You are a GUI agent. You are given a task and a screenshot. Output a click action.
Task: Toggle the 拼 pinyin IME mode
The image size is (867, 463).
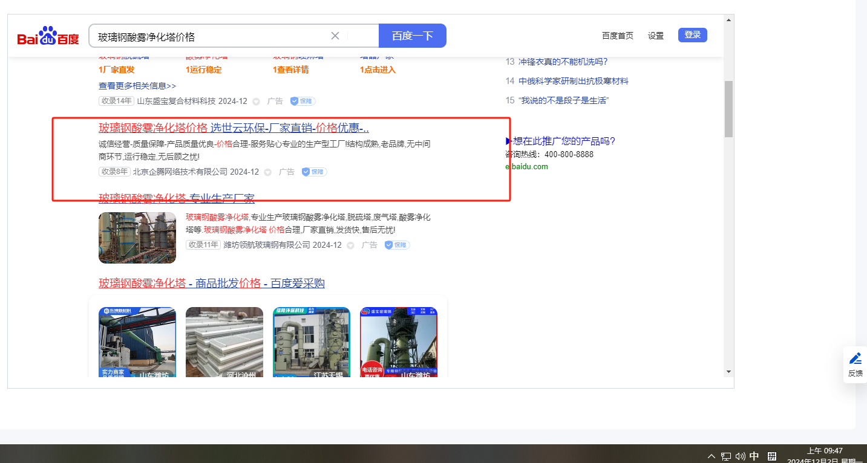click(x=772, y=456)
